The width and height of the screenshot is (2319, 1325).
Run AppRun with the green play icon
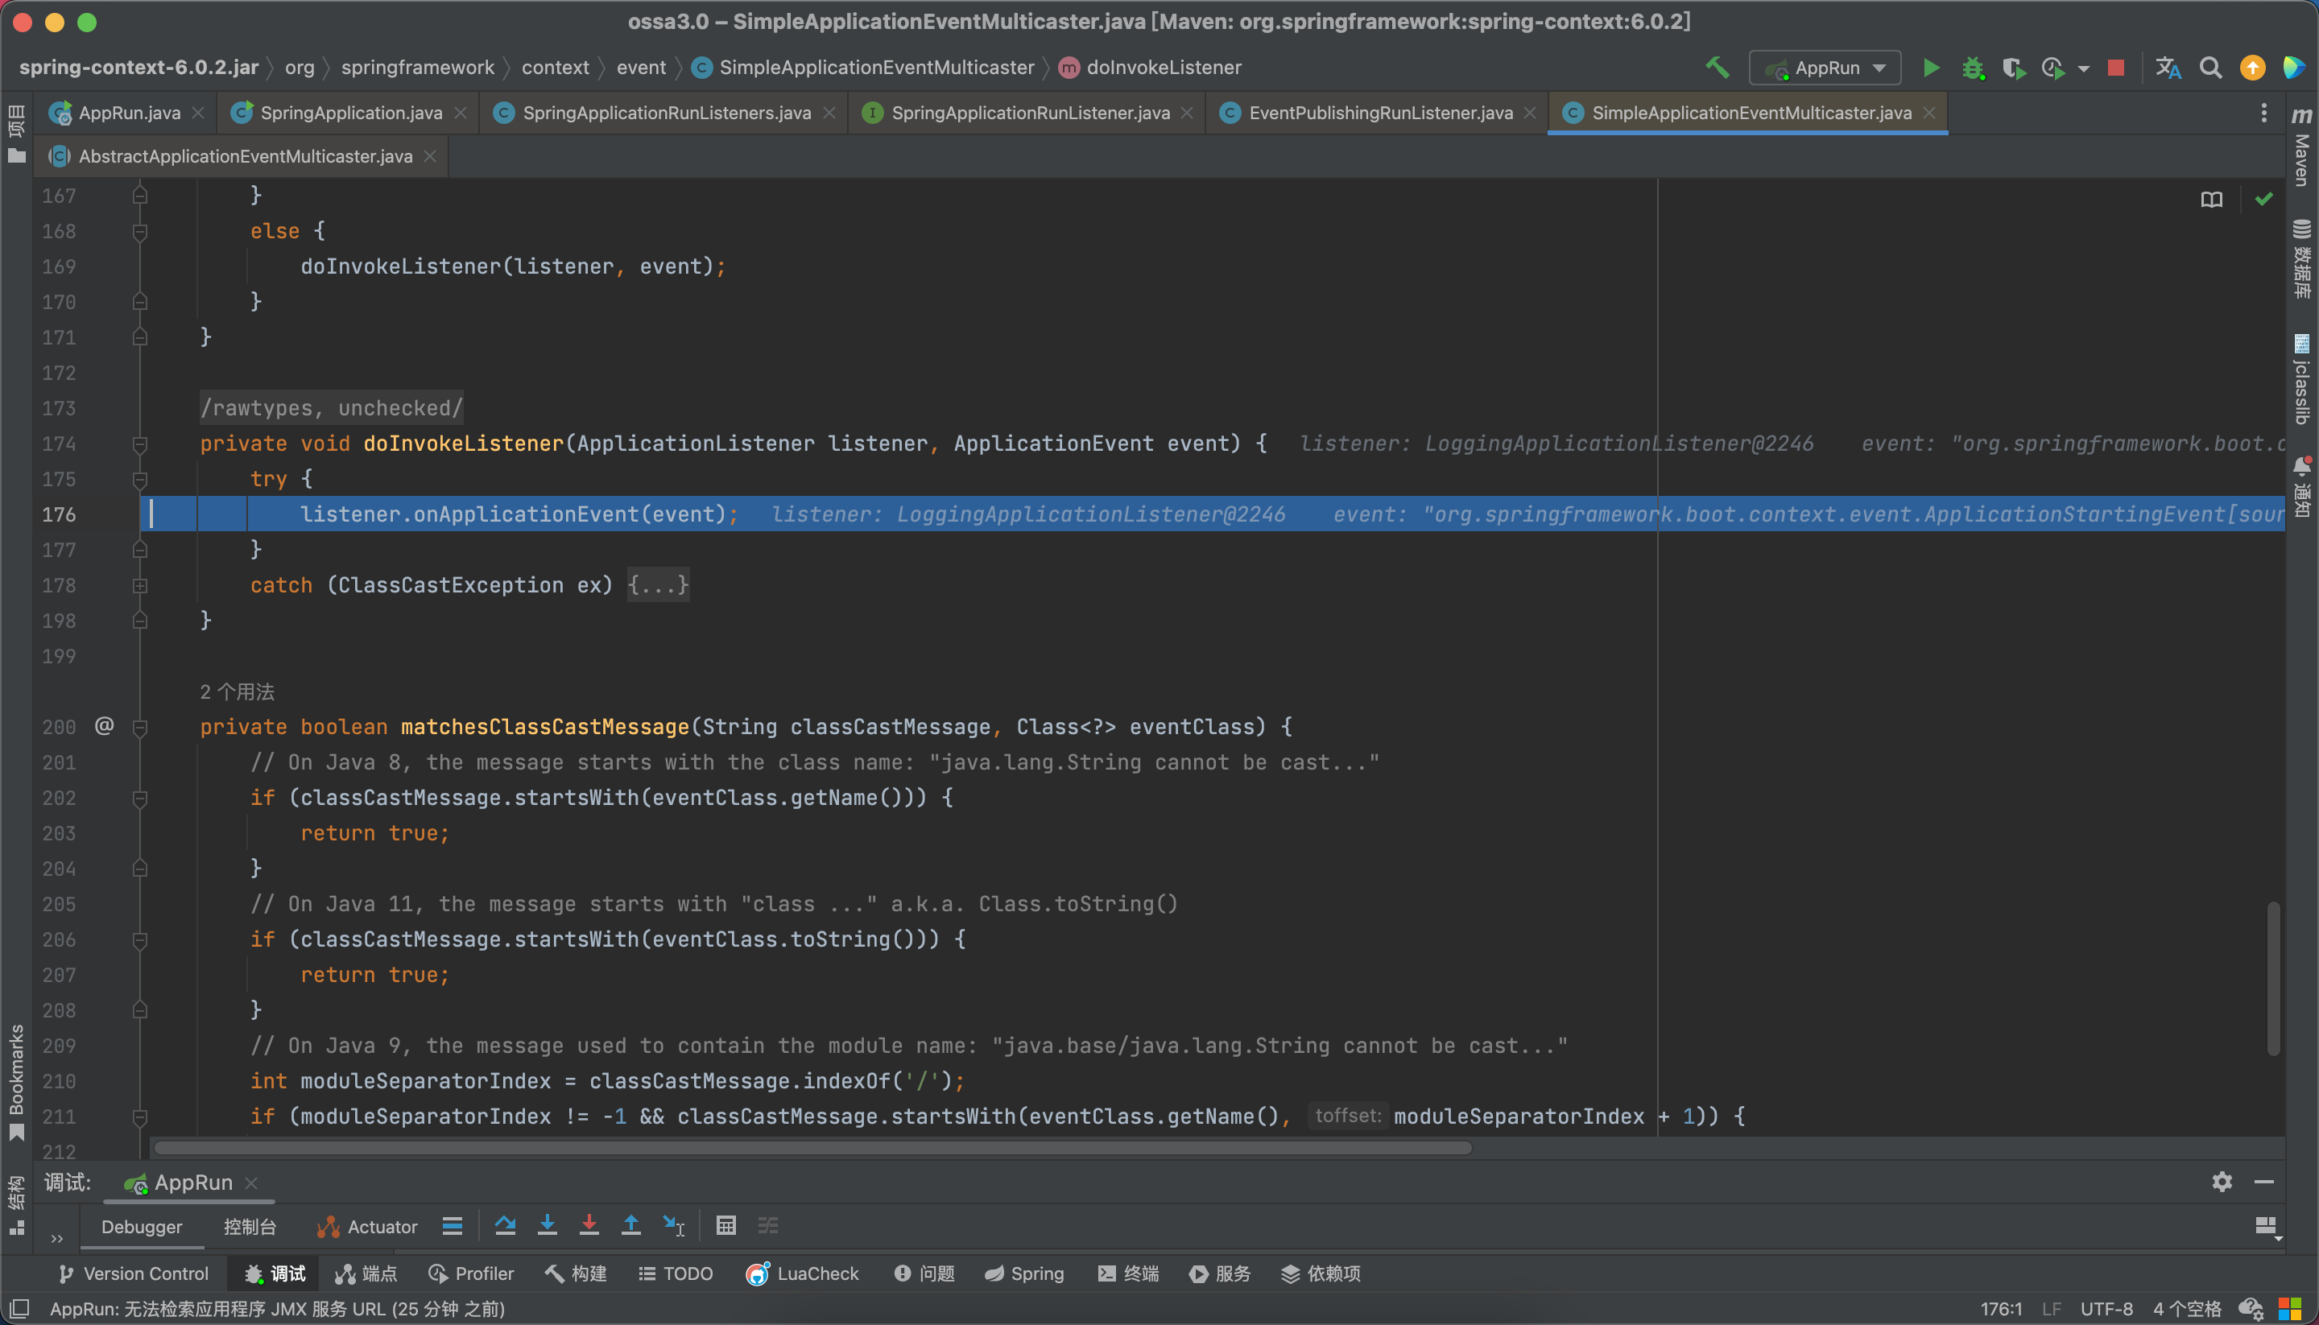tap(1930, 68)
